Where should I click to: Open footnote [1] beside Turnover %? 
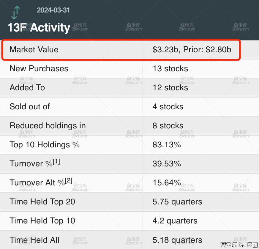pos(56,162)
